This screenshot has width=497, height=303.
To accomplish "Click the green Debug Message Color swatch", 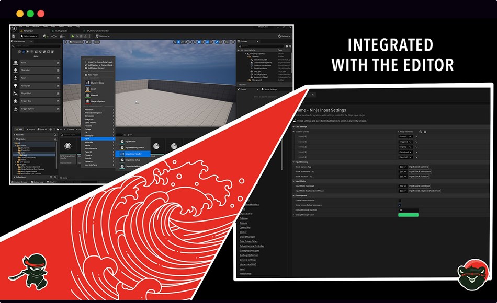I will (x=408, y=215).
